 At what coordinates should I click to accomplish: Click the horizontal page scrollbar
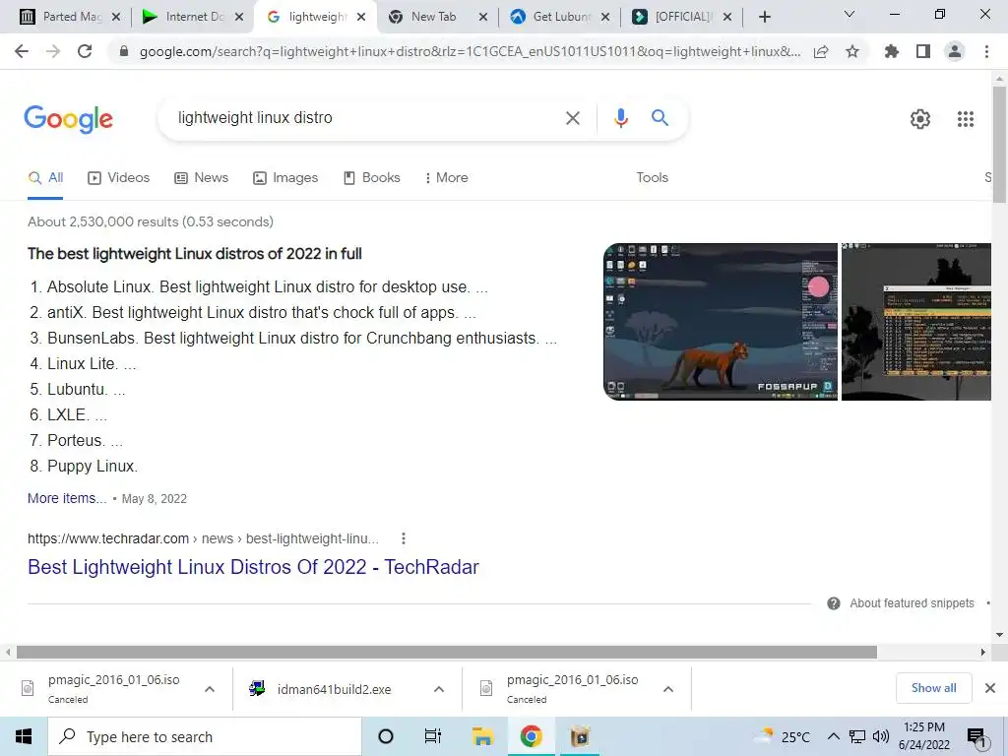pyautogui.click(x=447, y=653)
